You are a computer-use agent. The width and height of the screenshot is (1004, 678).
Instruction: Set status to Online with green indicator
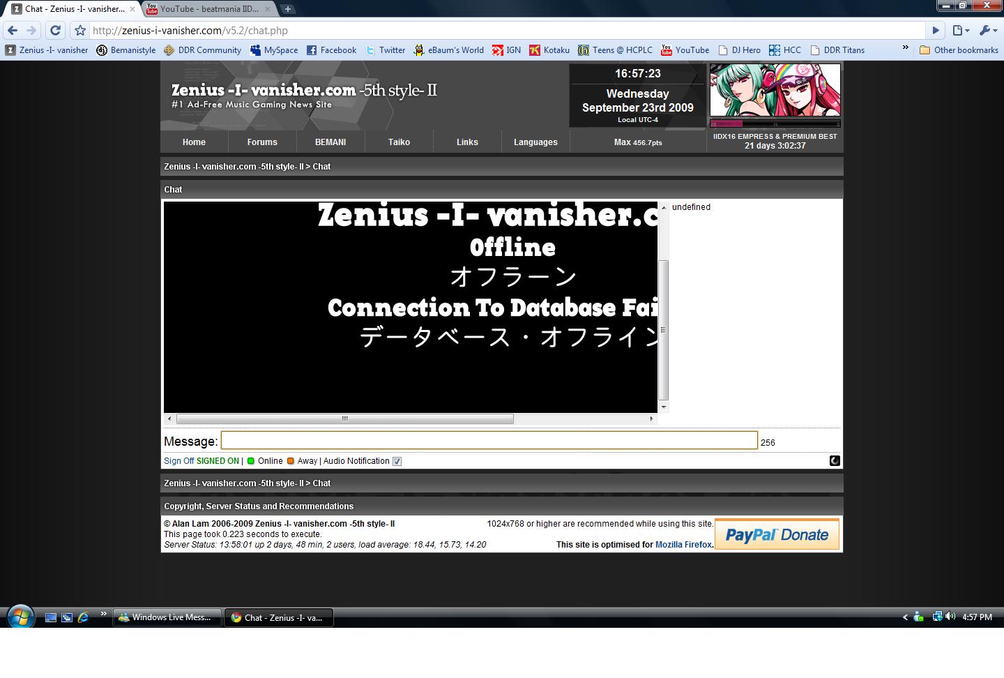265,461
